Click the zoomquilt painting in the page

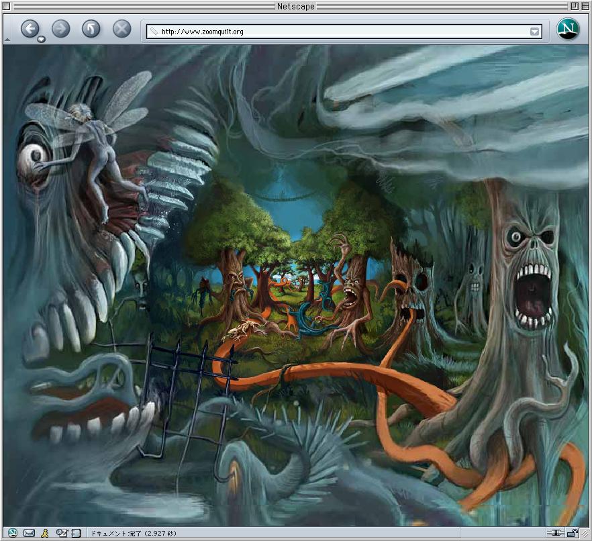pyautogui.click(x=295, y=285)
